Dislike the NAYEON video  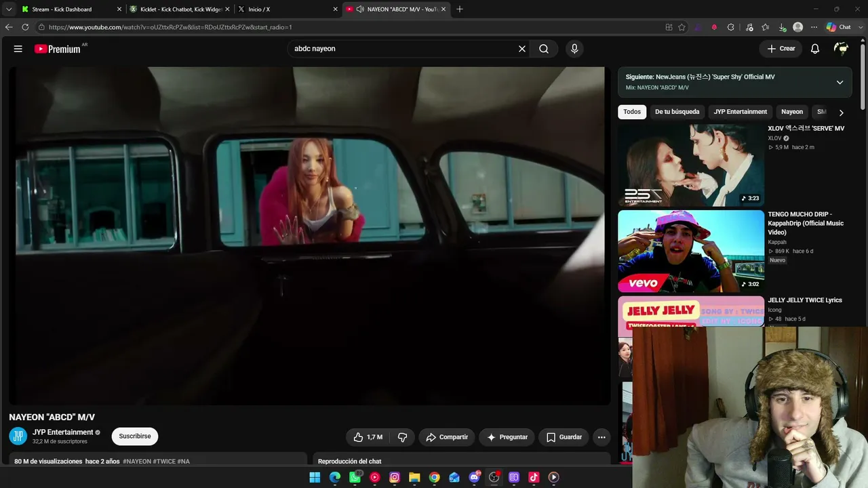[x=402, y=437]
